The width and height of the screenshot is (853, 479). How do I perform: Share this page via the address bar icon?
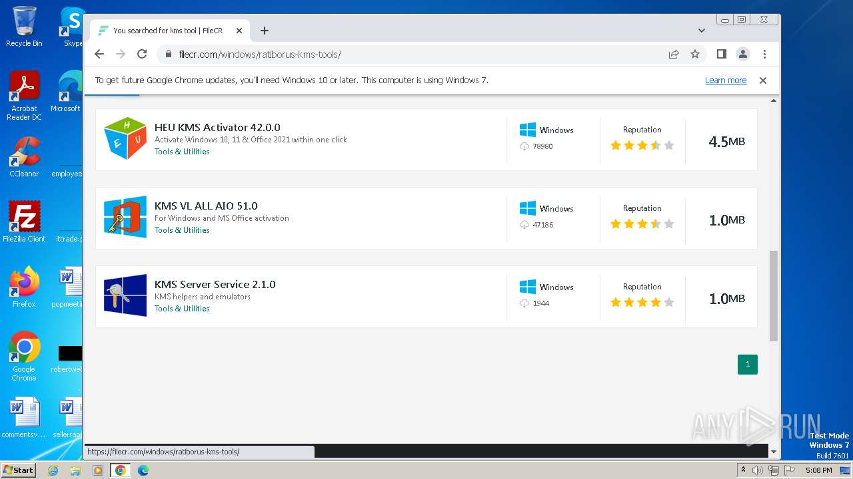point(674,54)
